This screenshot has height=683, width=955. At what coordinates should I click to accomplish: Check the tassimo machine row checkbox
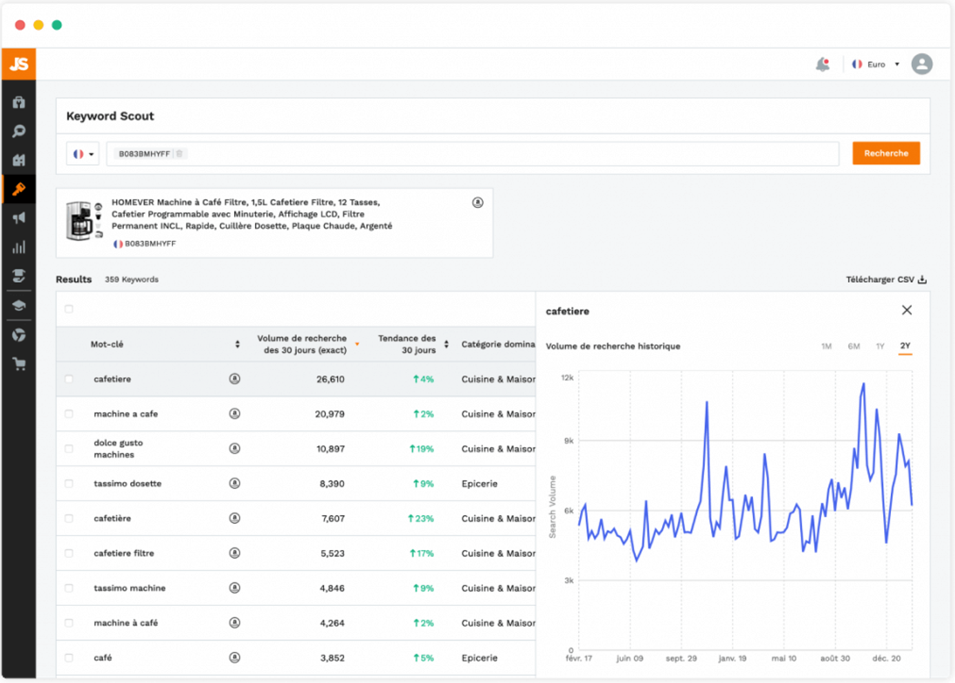[69, 588]
